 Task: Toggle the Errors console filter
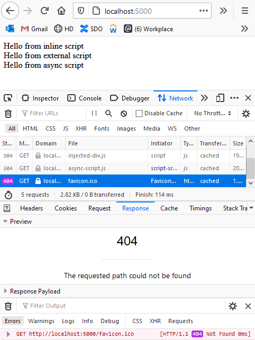13,321
